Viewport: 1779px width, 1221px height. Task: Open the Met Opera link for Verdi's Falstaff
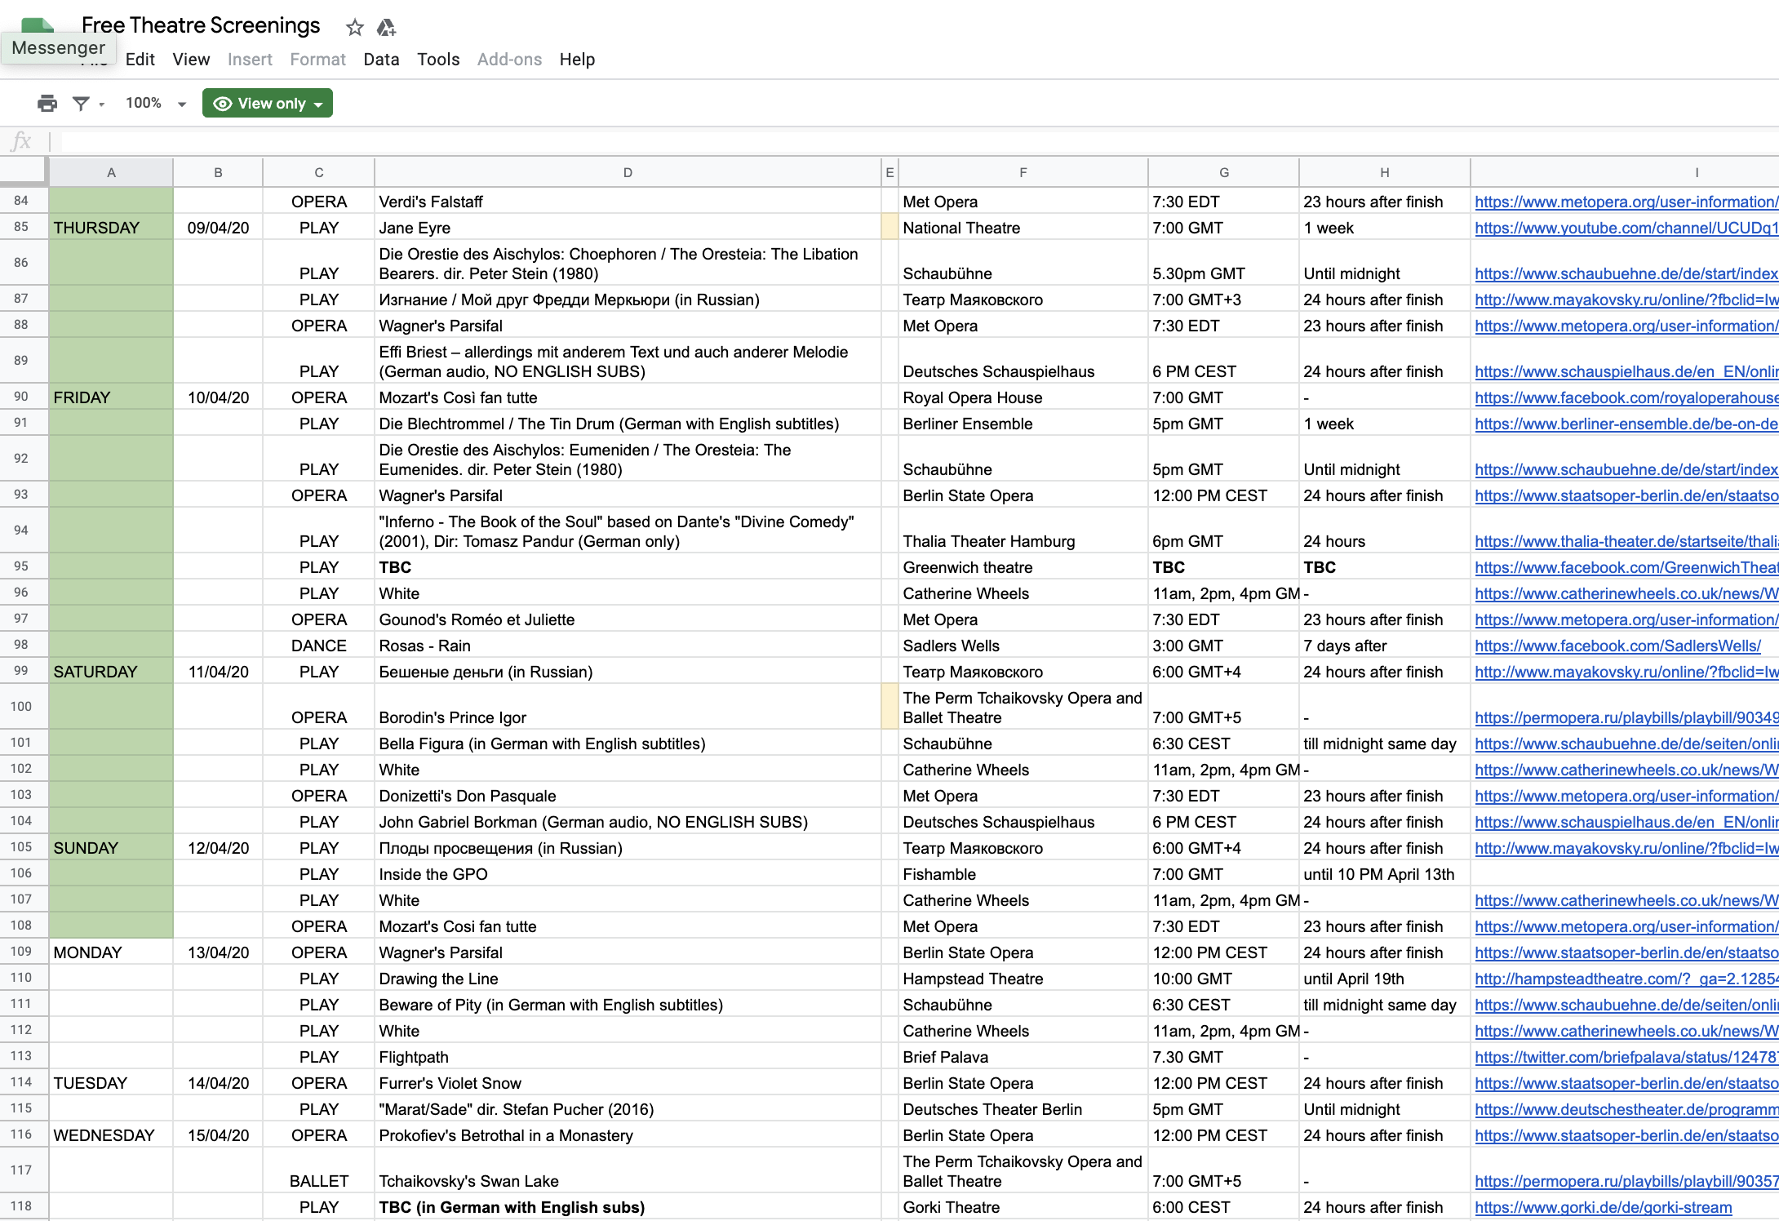1626,202
